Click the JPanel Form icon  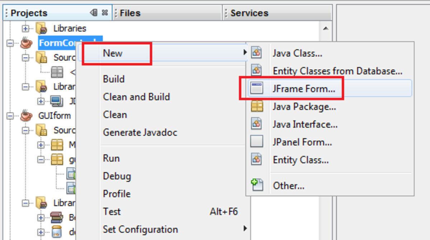pos(257,142)
